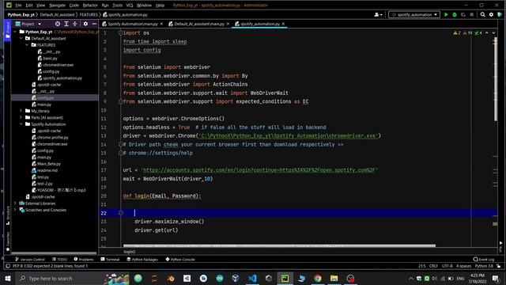The width and height of the screenshot is (506, 285).
Task: Click the editor horizontal scrollbar
Action: click(x=279, y=246)
